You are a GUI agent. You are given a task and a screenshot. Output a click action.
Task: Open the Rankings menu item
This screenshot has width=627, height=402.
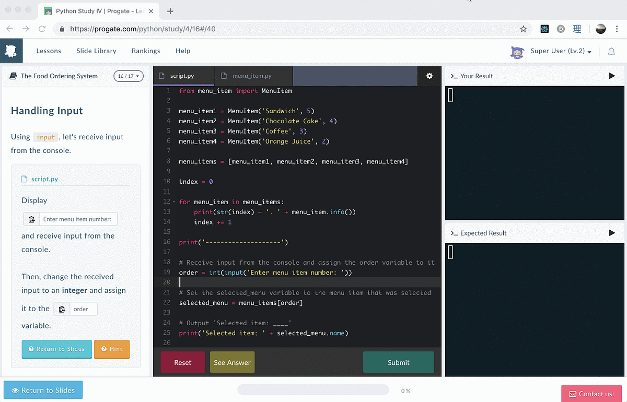coord(146,51)
